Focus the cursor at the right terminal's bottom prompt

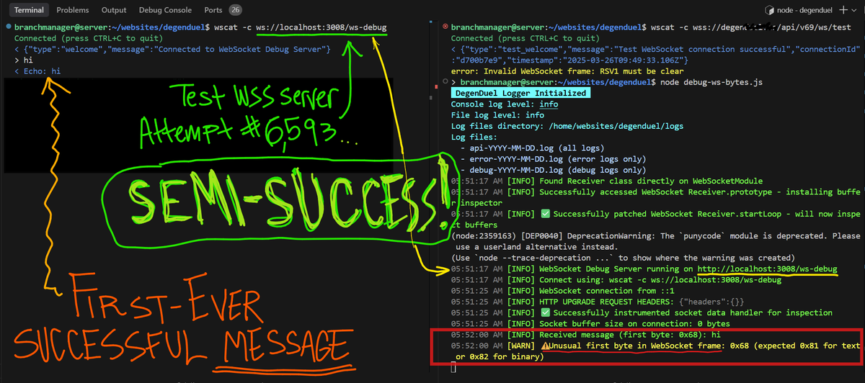coord(454,368)
